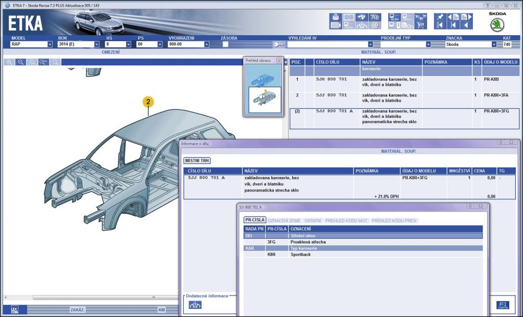The width and height of the screenshot is (523, 317).
Task: Click callout number 2 on the body illustration
Action: pyautogui.click(x=148, y=102)
